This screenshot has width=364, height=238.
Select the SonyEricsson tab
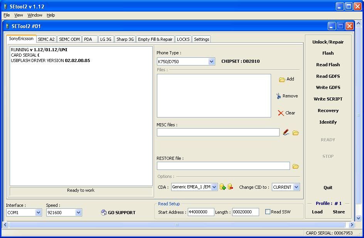[21, 39]
